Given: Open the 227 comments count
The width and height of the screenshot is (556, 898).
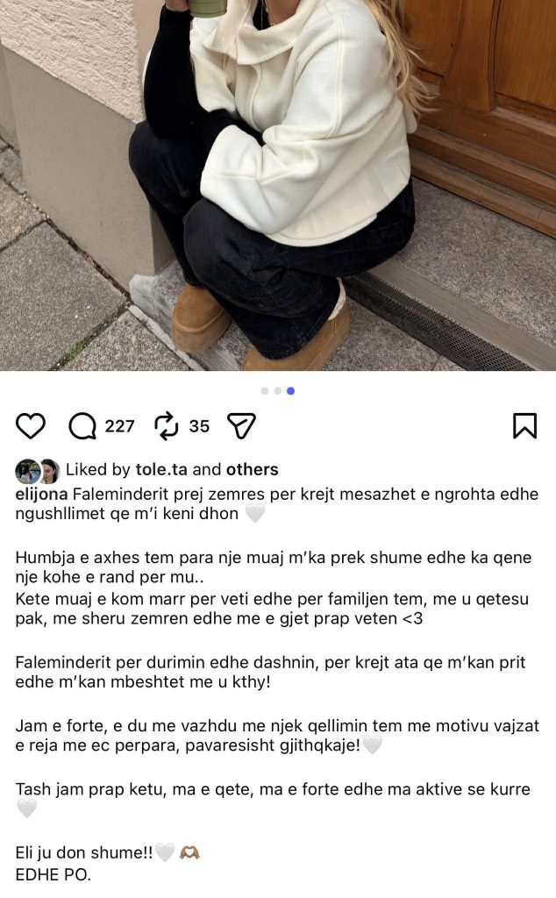Looking at the screenshot, I should [119, 426].
